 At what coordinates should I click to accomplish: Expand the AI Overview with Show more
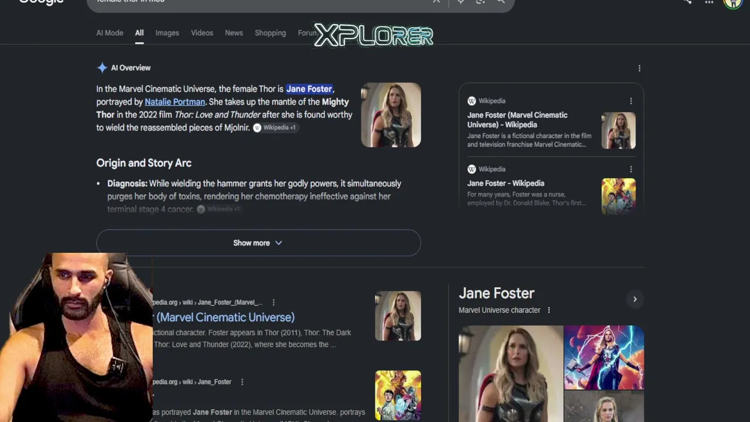pos(258,243)
